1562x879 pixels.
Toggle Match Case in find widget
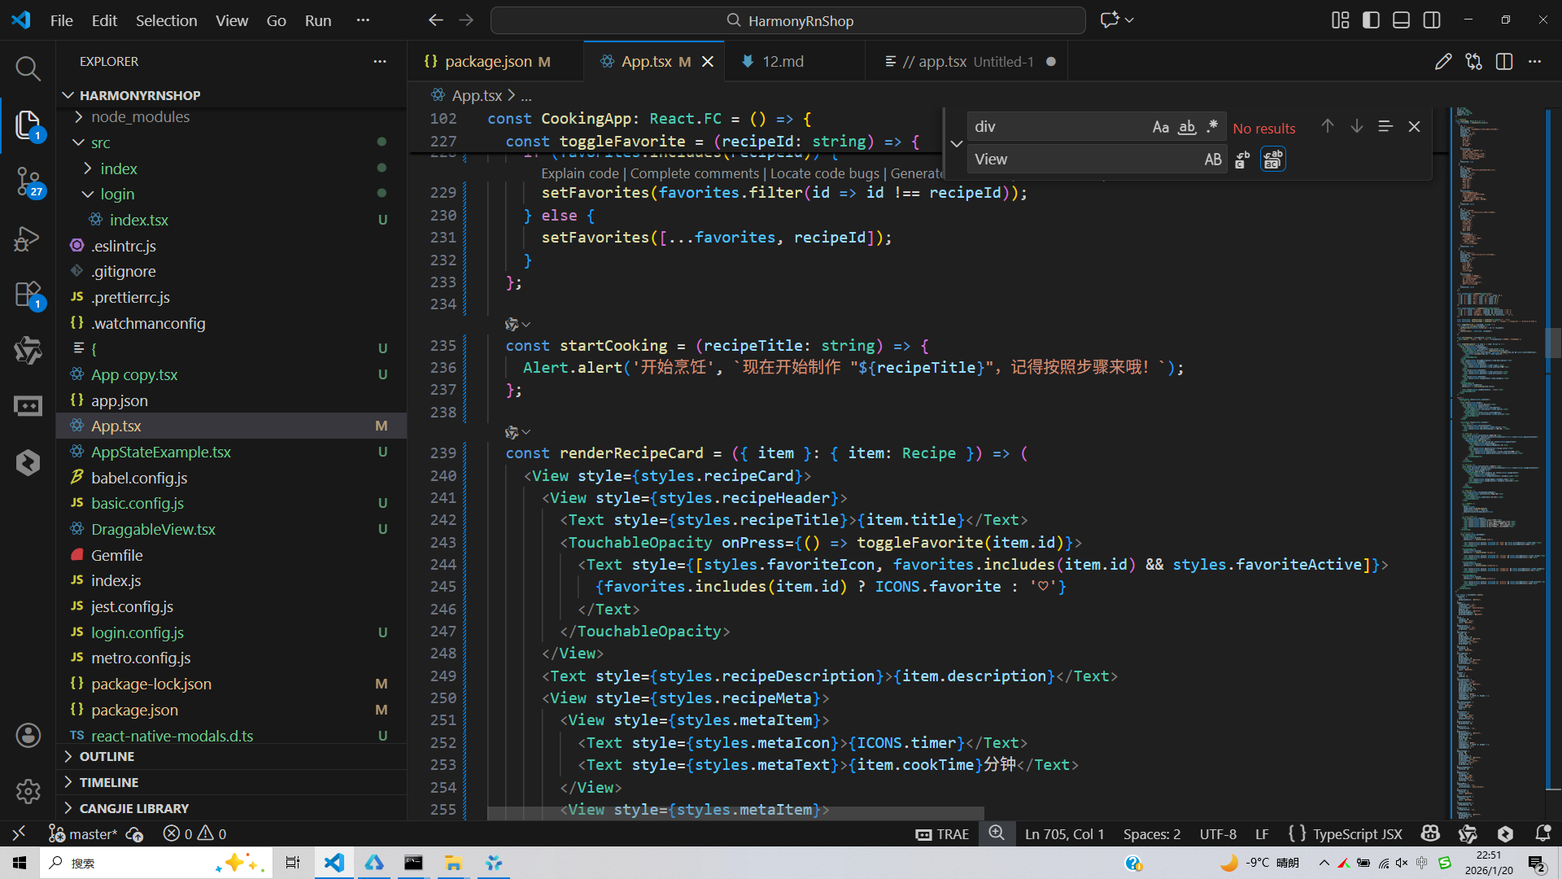coord(1160,127)
